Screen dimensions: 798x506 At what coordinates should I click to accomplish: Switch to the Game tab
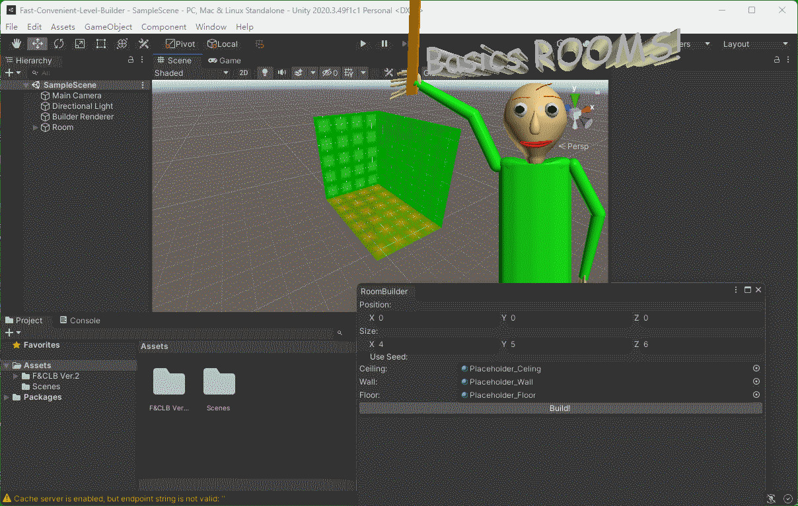pyautogui.click(x=225, y=60)
